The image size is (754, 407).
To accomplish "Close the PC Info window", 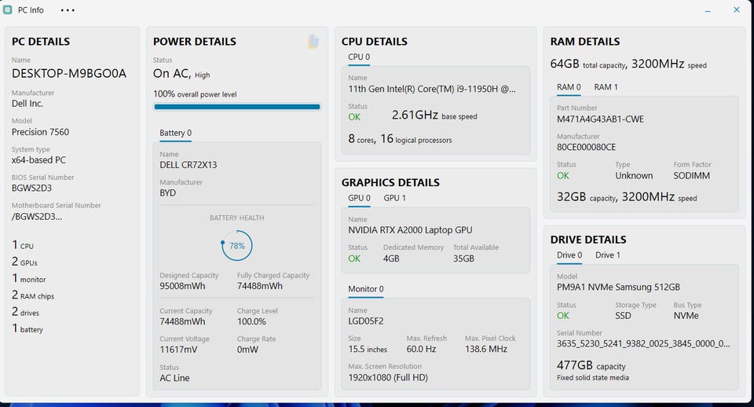I will 737,10.
